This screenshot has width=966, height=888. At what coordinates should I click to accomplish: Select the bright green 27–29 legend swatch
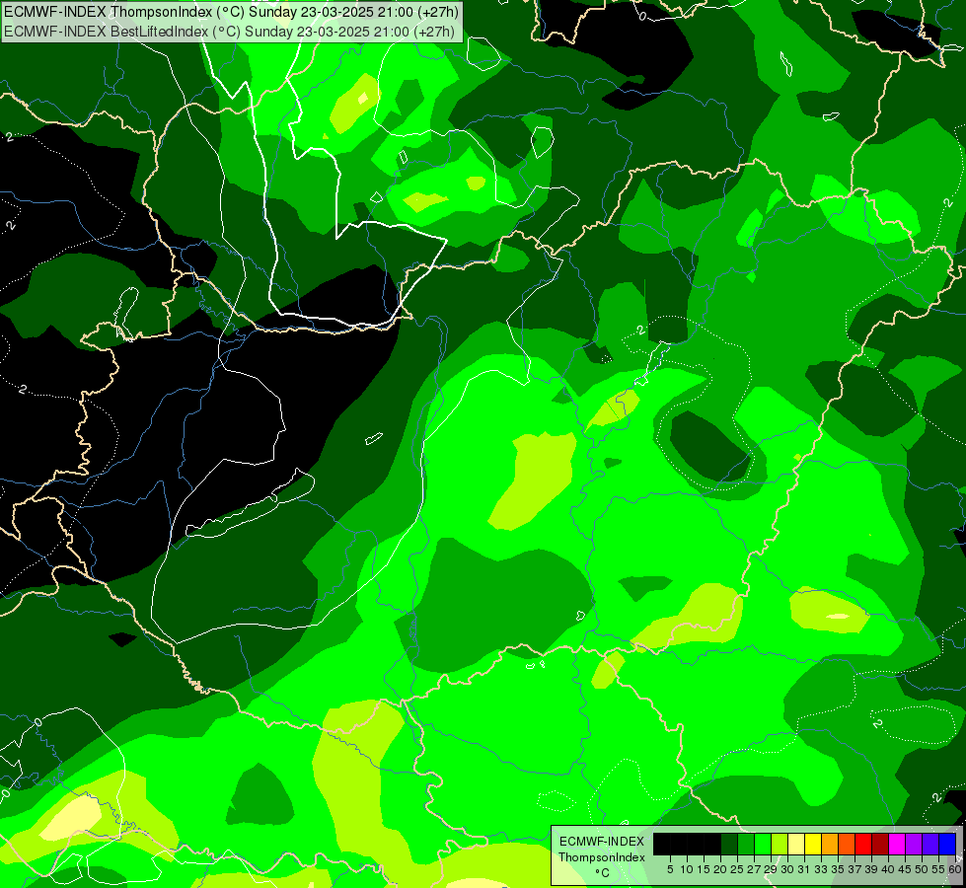click(763, 844)
